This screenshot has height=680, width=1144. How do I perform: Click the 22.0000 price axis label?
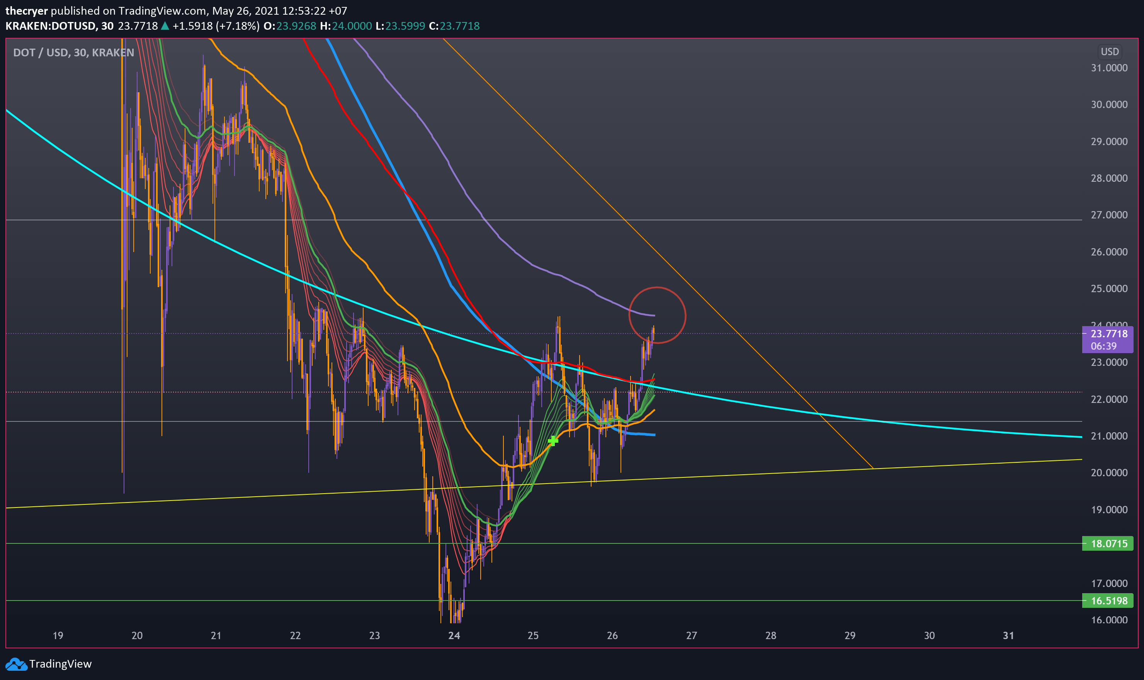[1109, 399]
